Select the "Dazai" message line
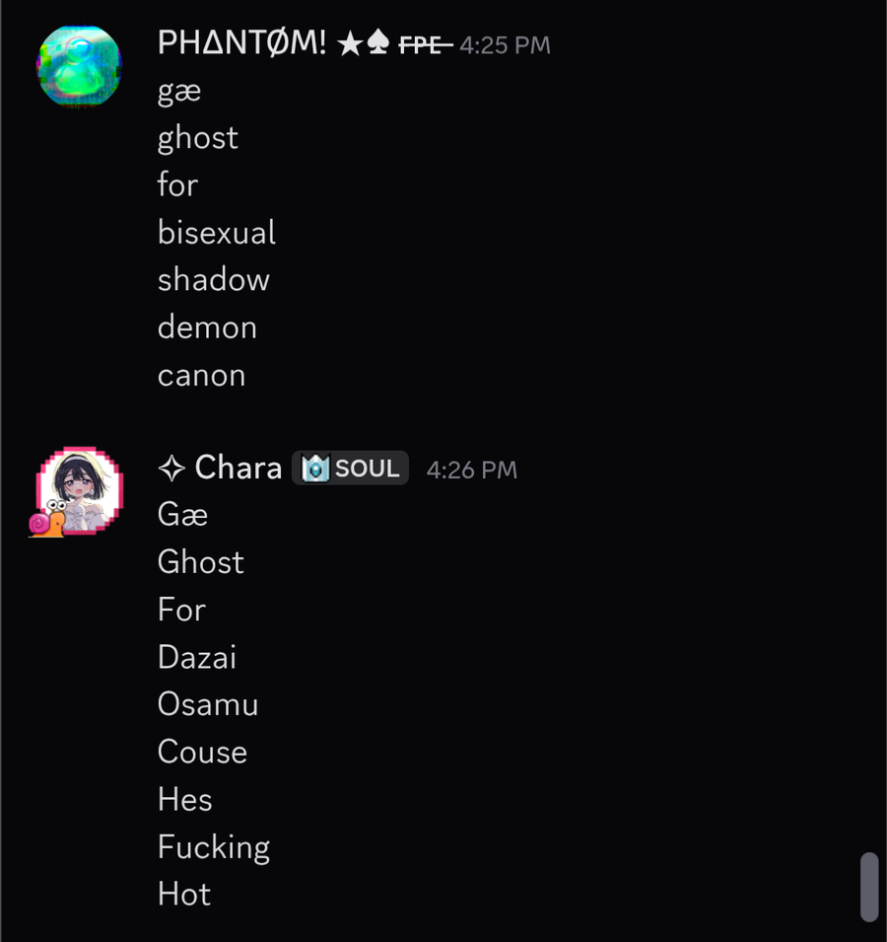The width and height of the screenshot is (887, 942). [197, 657]
